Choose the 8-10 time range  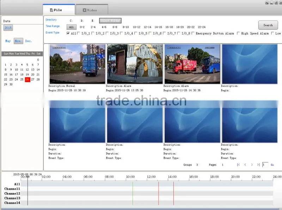pos(126,27)
